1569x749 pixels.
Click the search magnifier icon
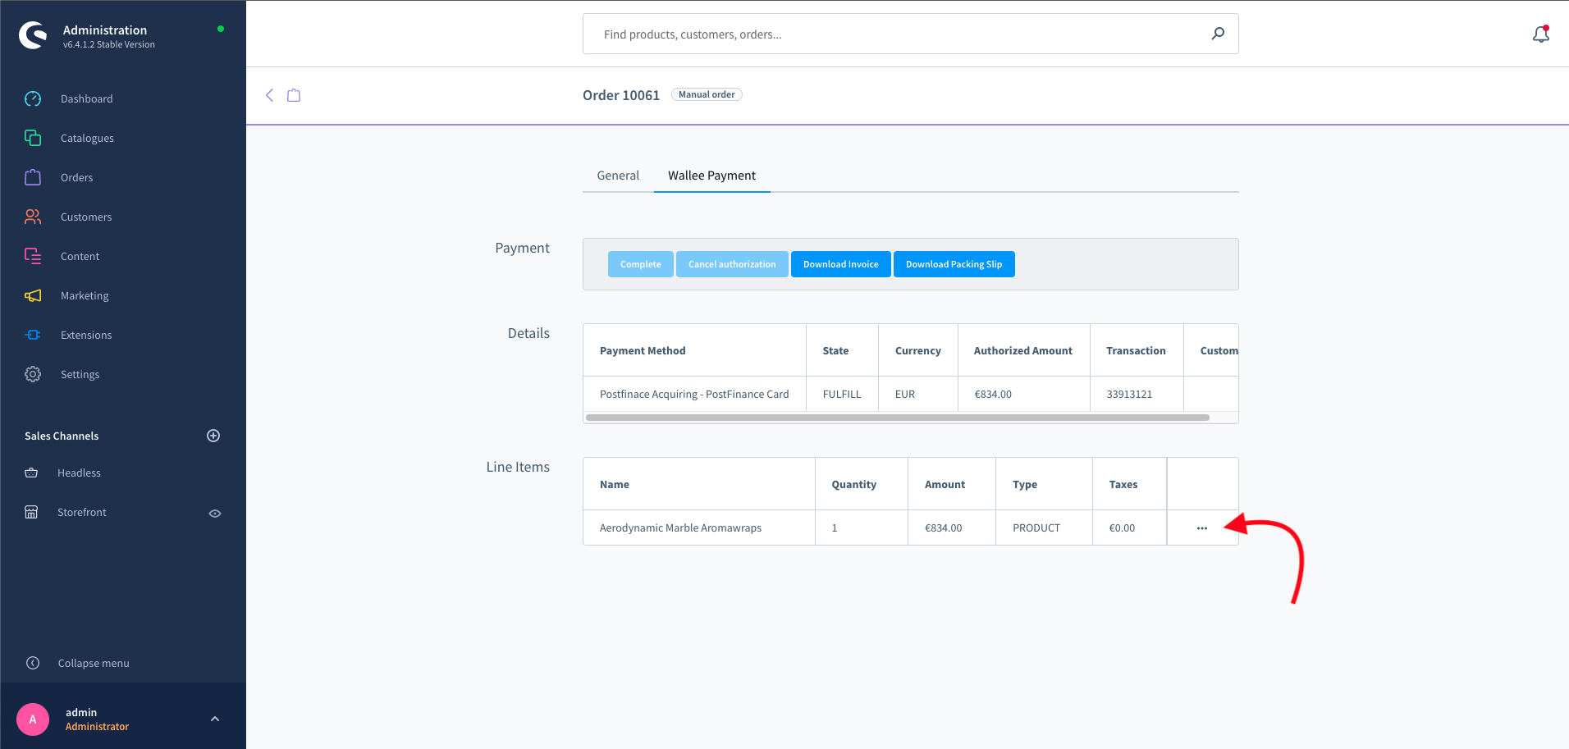click(x=1218, y=34)
